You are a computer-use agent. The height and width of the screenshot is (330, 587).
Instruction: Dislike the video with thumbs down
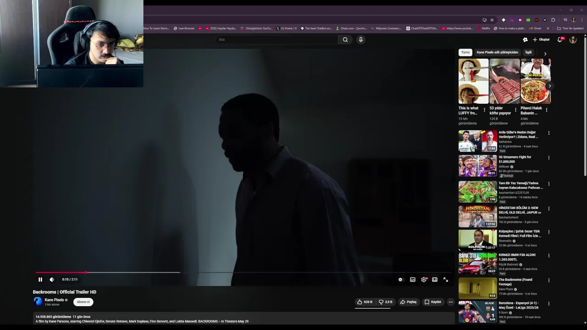pyautogui.click(x=386, y=302)
